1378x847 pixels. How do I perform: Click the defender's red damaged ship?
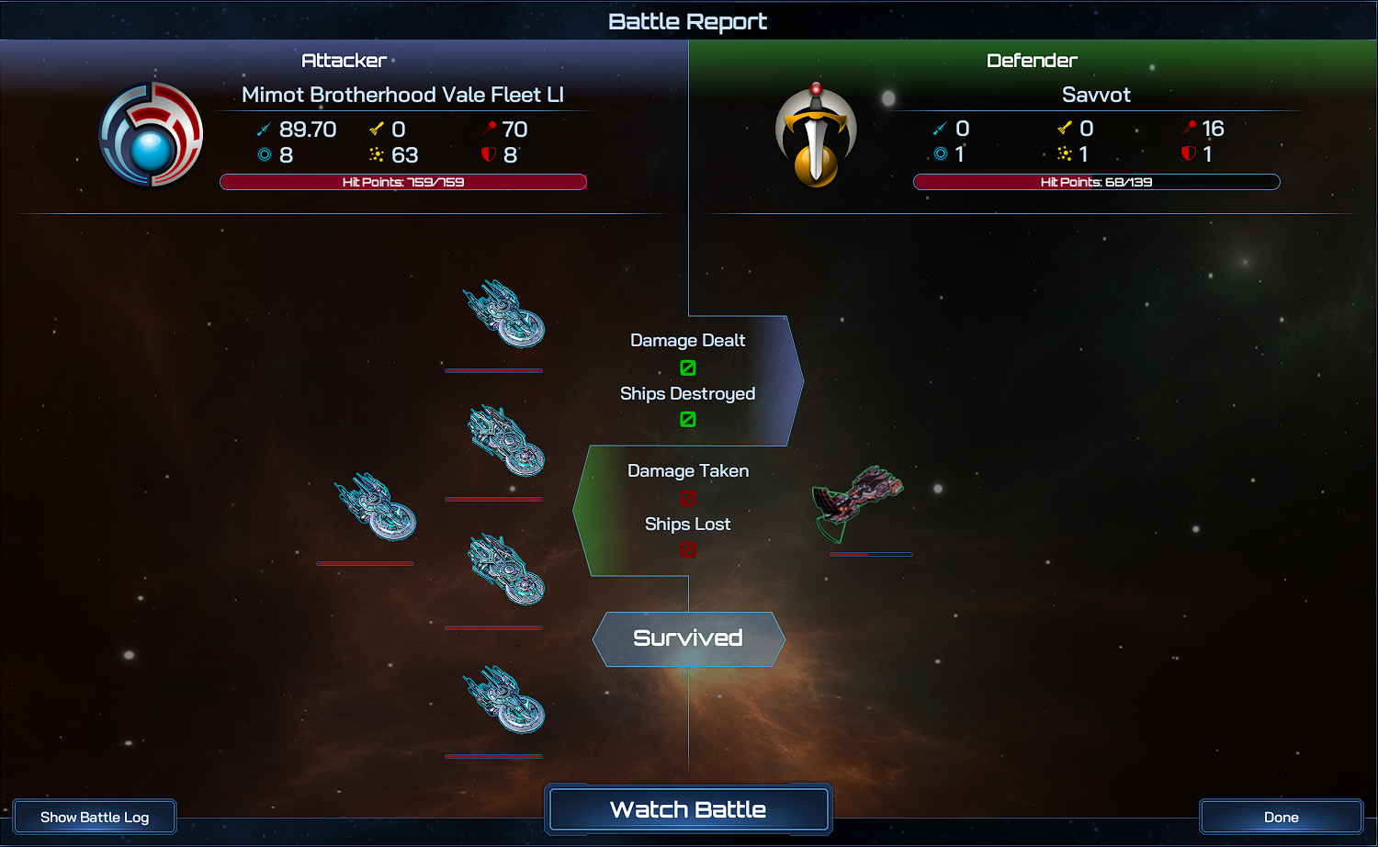click(x=858, y=503)
